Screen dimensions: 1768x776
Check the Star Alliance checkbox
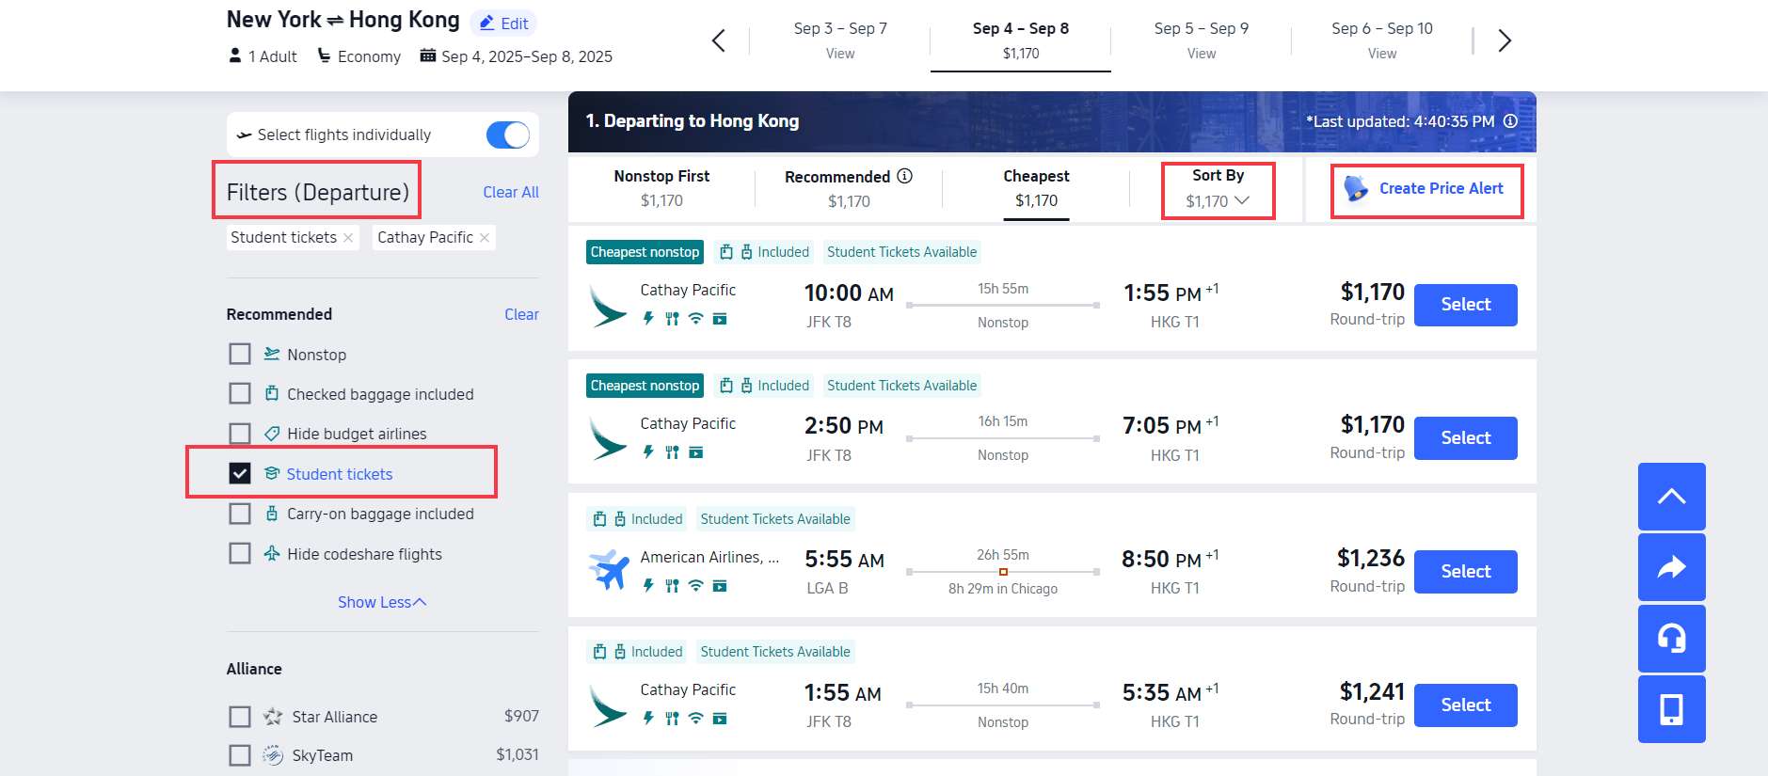tap(240, 716)
